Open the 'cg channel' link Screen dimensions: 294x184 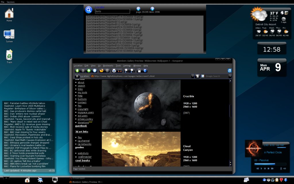(x=84, y=141)
